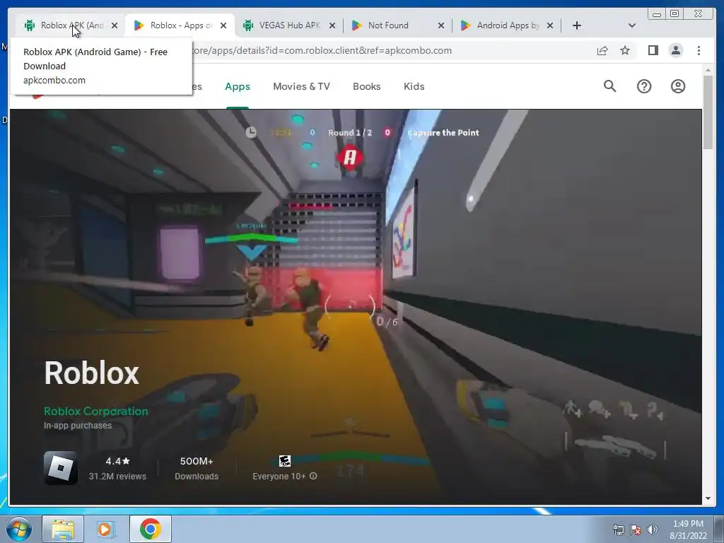The height and width of the screenshot is (543, 724).
Task: Open the Android Apps by tab
Action: (508, 25)
